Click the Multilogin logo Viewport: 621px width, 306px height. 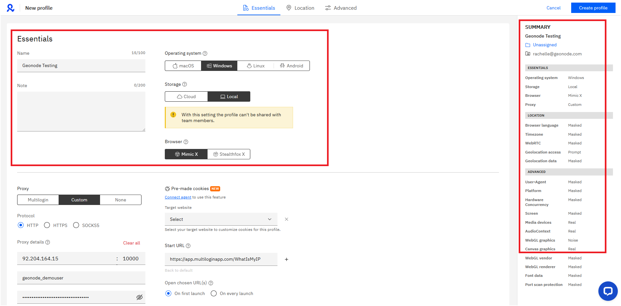(x=10, y=7)
